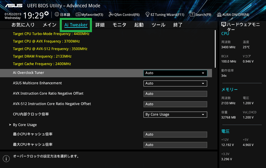
Task: Select ASUS Multicore Enhancement label
Action: [37, 83]
